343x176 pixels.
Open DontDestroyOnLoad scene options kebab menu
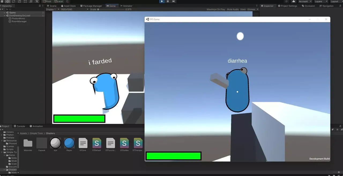(x=43, y=16)
